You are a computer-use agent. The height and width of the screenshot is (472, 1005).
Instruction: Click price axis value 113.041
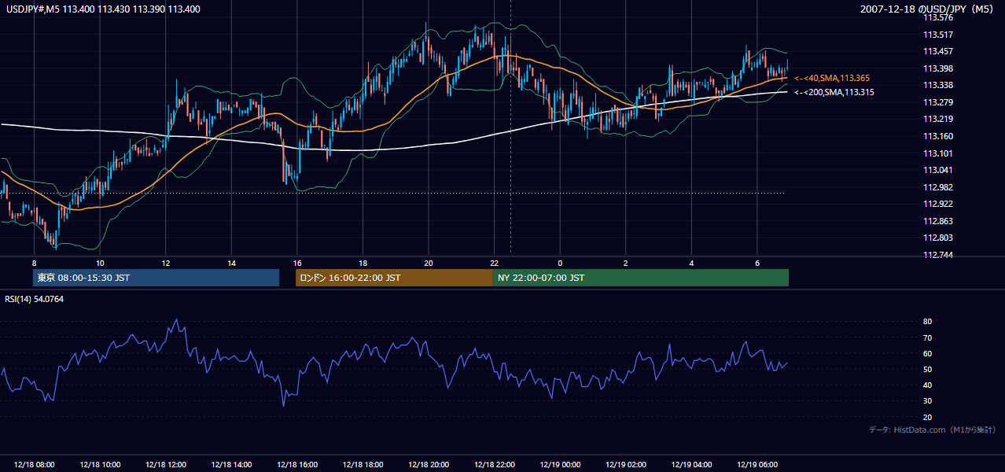[937, 170]
